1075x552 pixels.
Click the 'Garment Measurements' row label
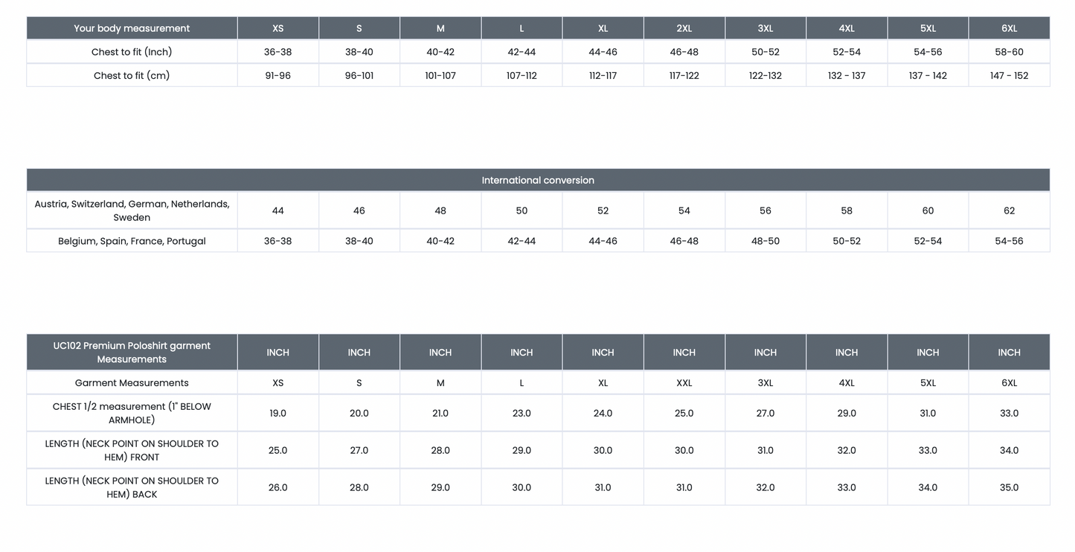click(132, 382)
